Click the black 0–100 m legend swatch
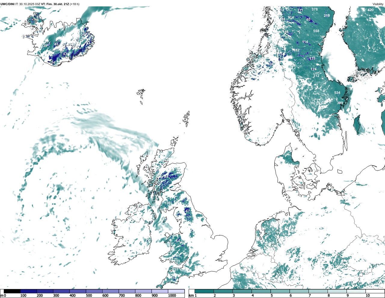 pyautogui.click(x=12, y=291)
